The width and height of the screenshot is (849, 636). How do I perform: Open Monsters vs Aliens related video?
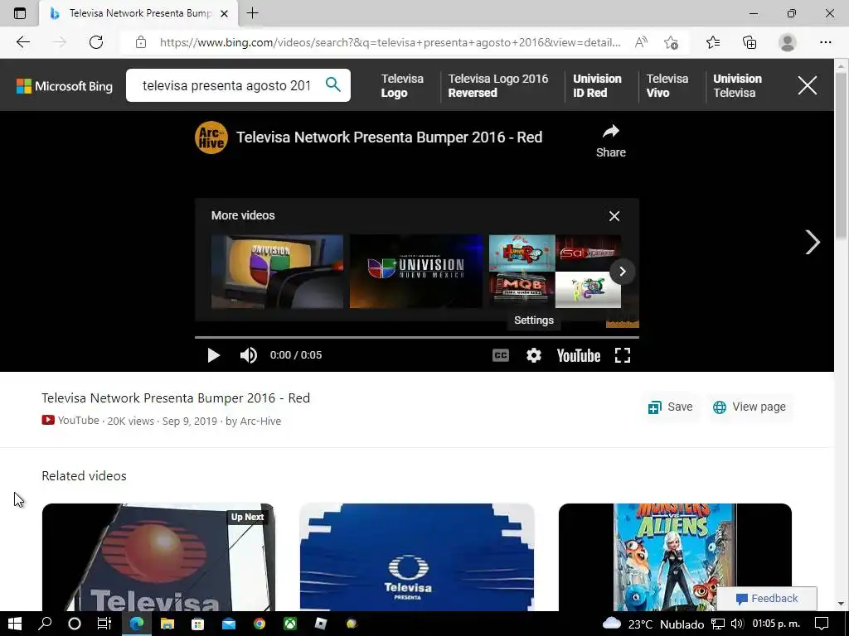pos(675,557)
